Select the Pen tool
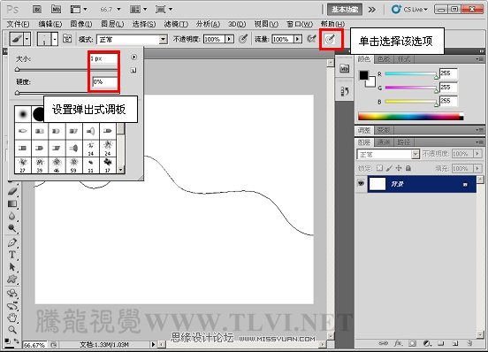The height and width of the screenshot is (352, 488). tap(12, 242)
